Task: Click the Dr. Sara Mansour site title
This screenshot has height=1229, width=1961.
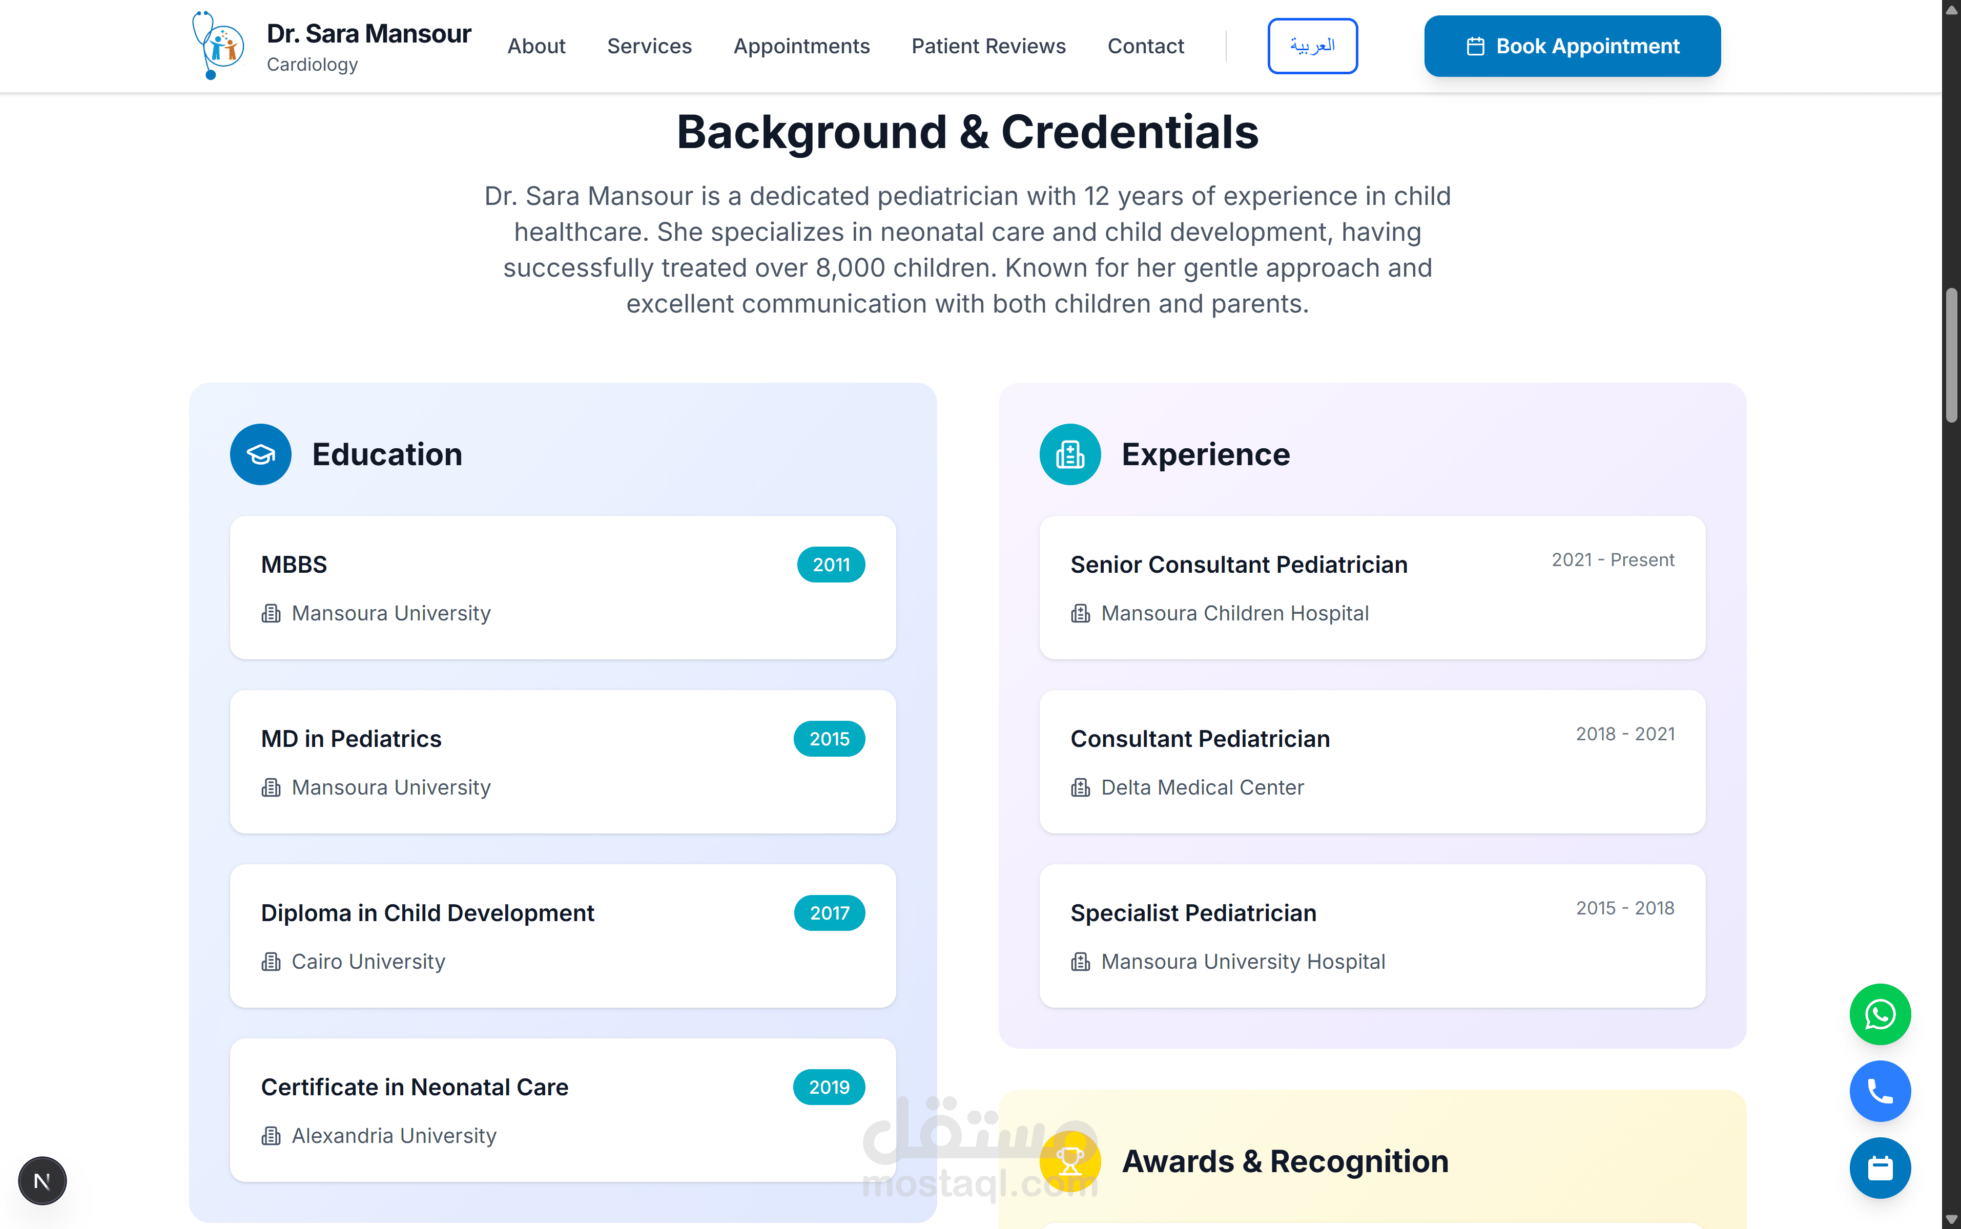Action: click(x=368, y=34)
